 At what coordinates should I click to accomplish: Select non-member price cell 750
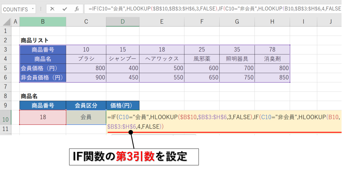[x=237, y=78]
